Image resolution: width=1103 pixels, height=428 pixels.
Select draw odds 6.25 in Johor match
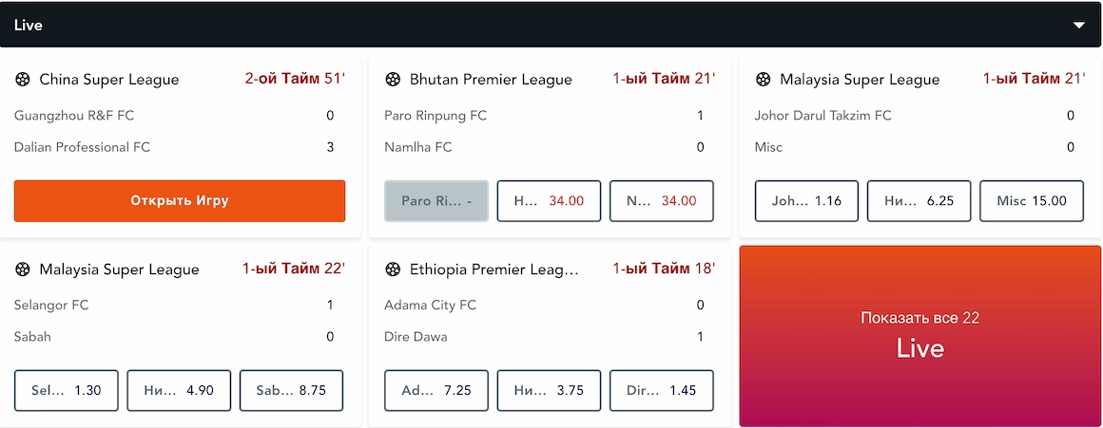[919, 200]
